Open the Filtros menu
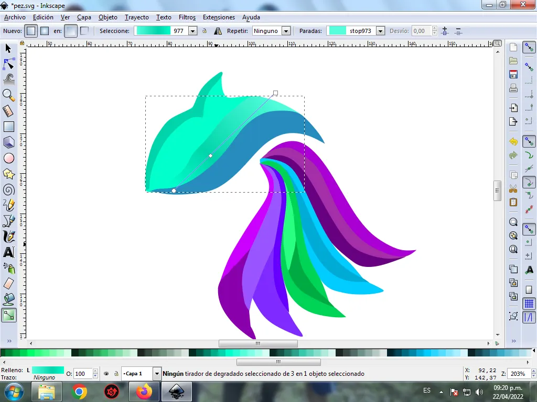The height and width of the screenshot is (402, 537). [x=187, y=17]
